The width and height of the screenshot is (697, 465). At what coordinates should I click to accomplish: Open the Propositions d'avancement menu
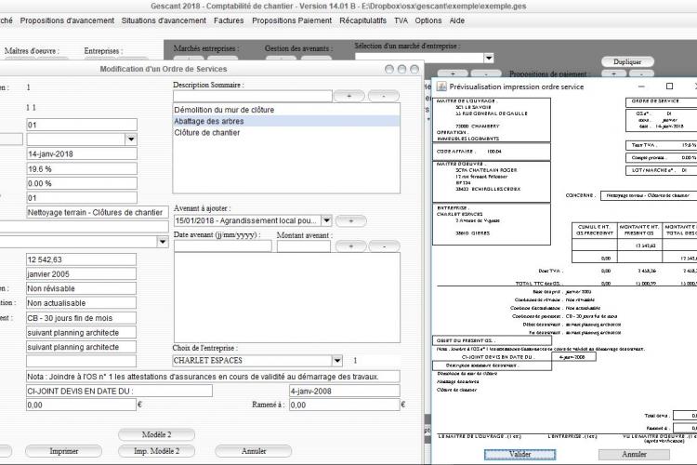click(67, 20)
